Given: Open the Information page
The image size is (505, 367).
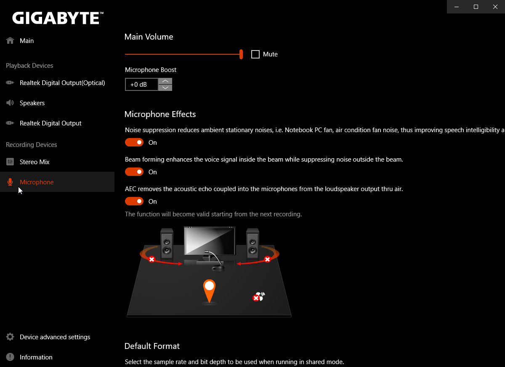Looking at the screenshot, I should click(57, 357).
